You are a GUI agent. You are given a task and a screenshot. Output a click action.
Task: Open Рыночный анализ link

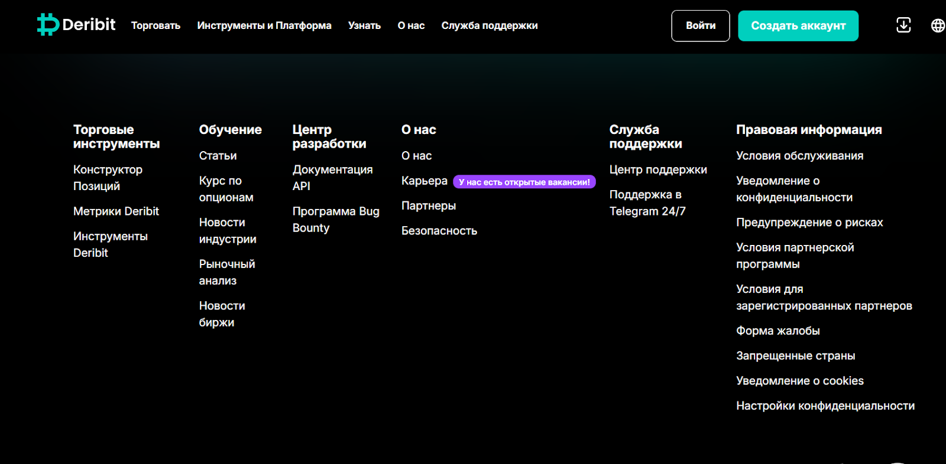[227, 272]
